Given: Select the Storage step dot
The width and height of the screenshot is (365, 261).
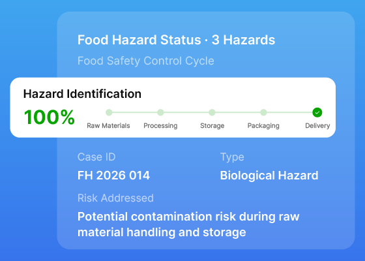Looking at the screenshot, I should coord(212,112).
